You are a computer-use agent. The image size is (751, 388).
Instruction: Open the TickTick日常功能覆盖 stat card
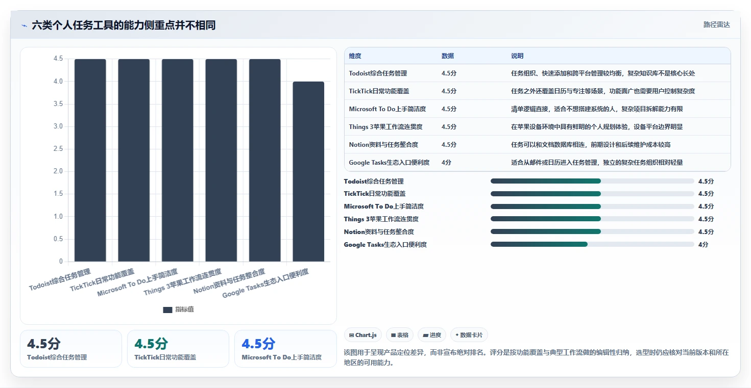coord(178,349)
